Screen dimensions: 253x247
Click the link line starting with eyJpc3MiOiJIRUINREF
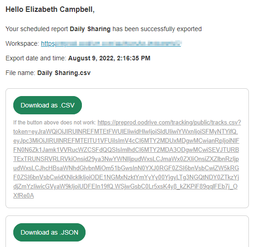tap(126, 141)
